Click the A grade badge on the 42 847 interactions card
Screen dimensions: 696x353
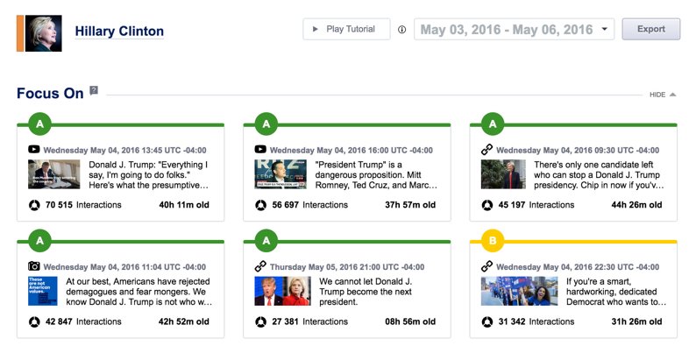coord(40,241)
